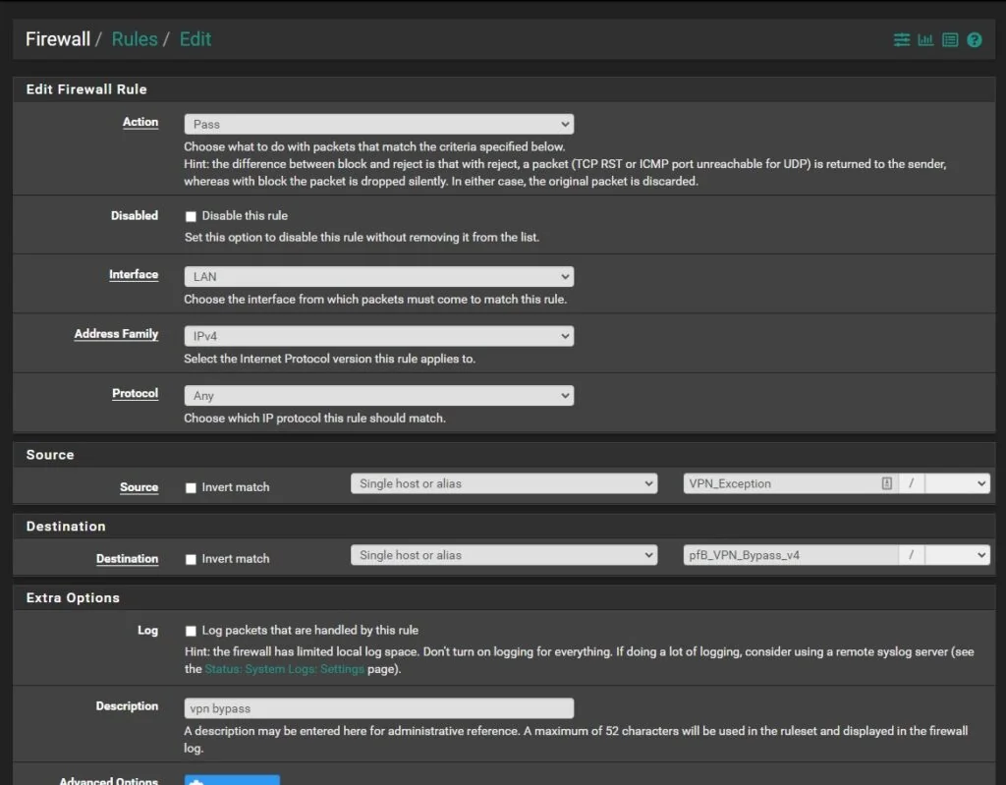Image resolution: width=1006 pixels, height=785 pixels.
Task: Open the Status: System Logs: Settings link
Action: tap(284, 669)
